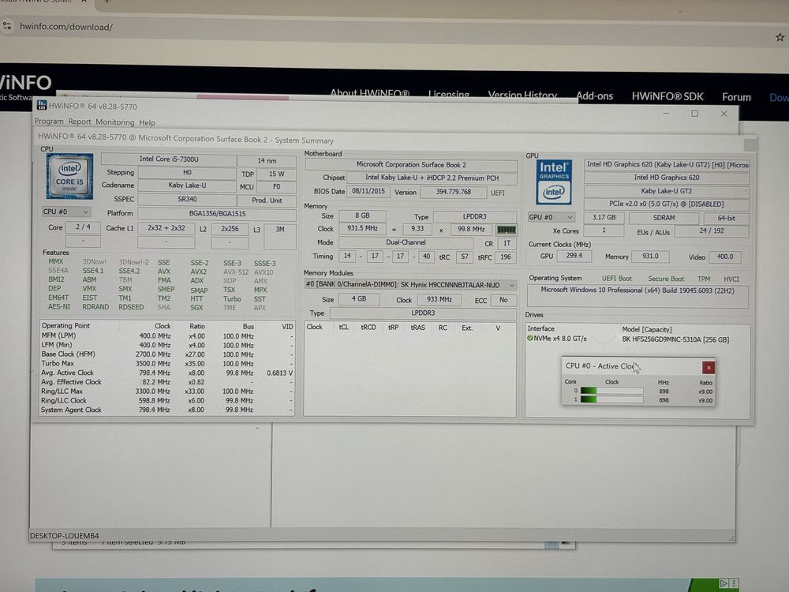Click the AVX2 feature label
This screenshot has height=592, width=789.
(198, 272)
